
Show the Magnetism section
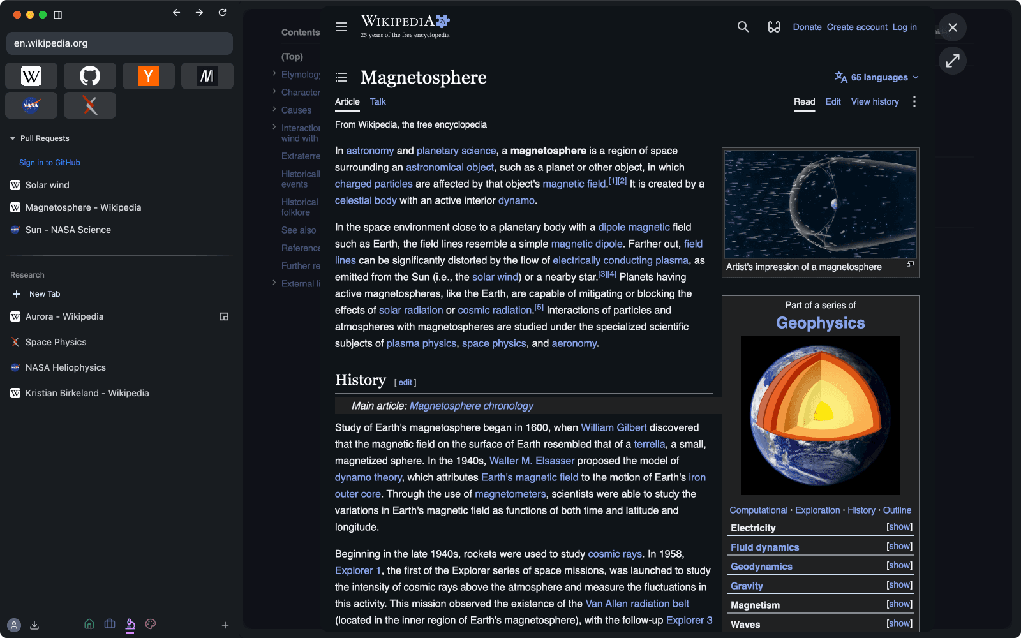(900, 604)
